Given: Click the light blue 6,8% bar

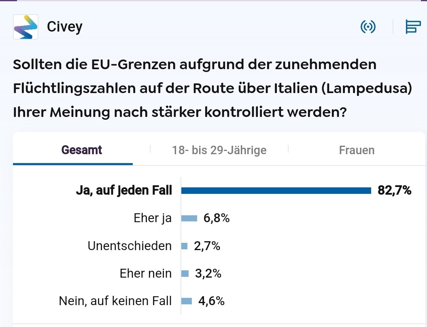Looking at the screenshot, I should (x=189, y=219).
